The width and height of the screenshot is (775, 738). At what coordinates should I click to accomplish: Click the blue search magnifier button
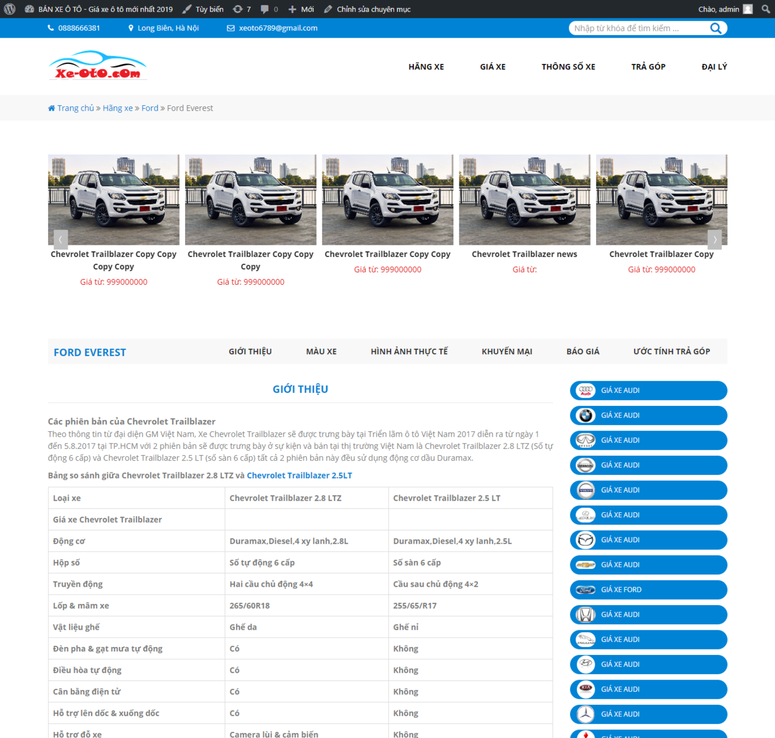[x=716, y=28]
